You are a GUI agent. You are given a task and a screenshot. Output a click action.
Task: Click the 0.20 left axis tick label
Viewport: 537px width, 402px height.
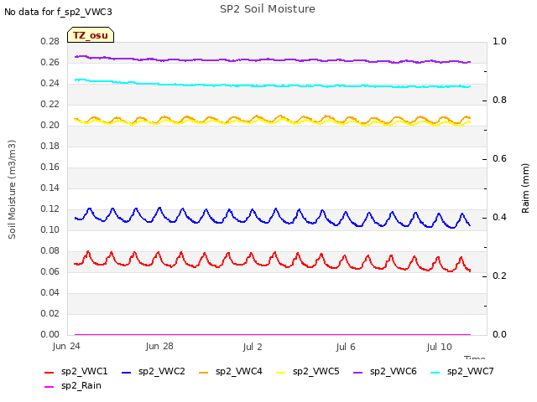tap(50, 125)
